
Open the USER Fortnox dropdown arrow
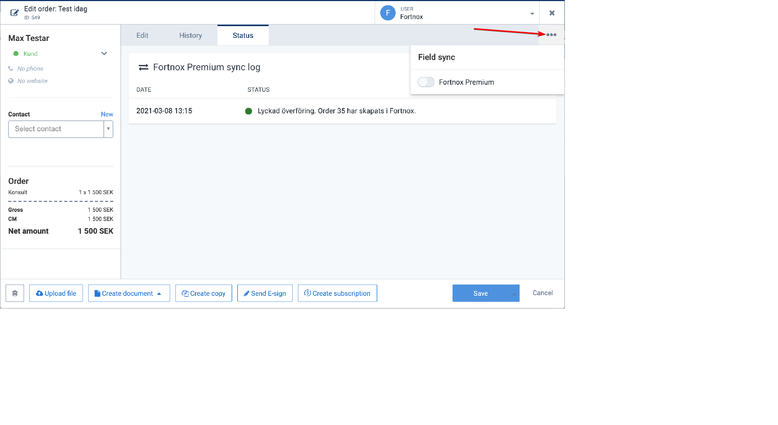coord(532,14)
